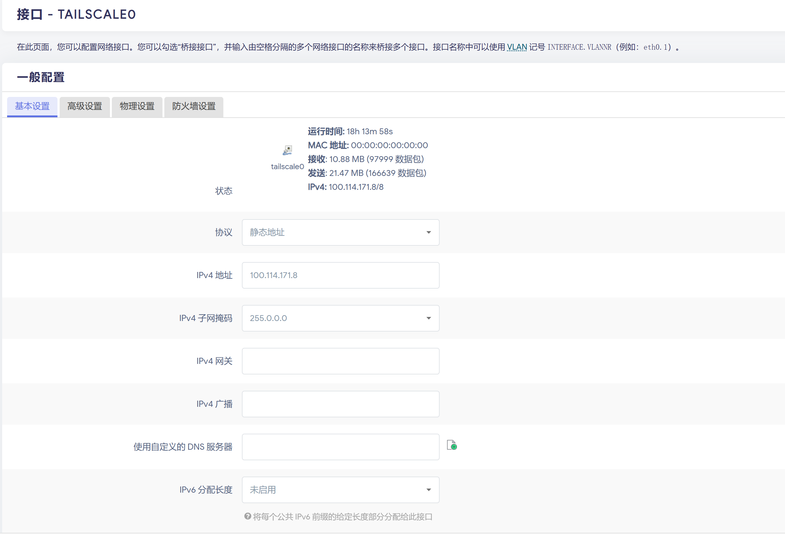Focus the IPv4 广播 input field

(340, 404)
